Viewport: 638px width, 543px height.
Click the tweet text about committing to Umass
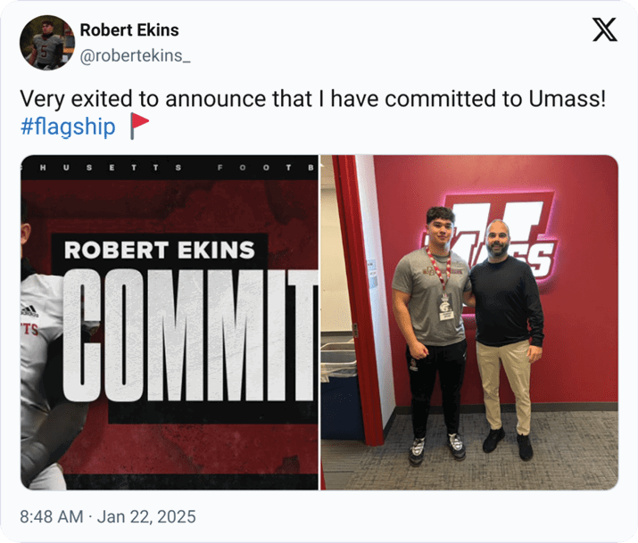click(x=312, y=99)
